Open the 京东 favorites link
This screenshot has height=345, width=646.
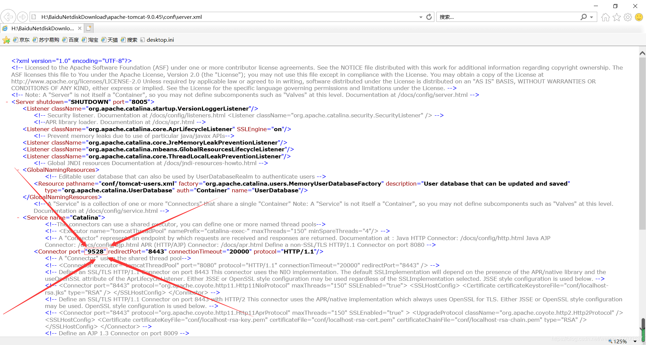point(21,40)
